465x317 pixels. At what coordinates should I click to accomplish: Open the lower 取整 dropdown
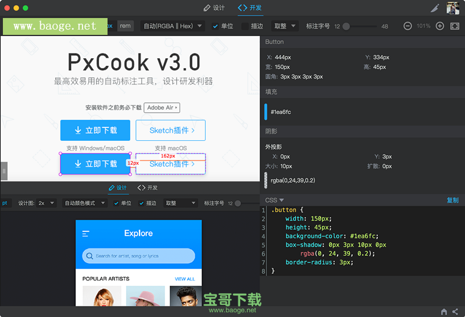[181, 203]
